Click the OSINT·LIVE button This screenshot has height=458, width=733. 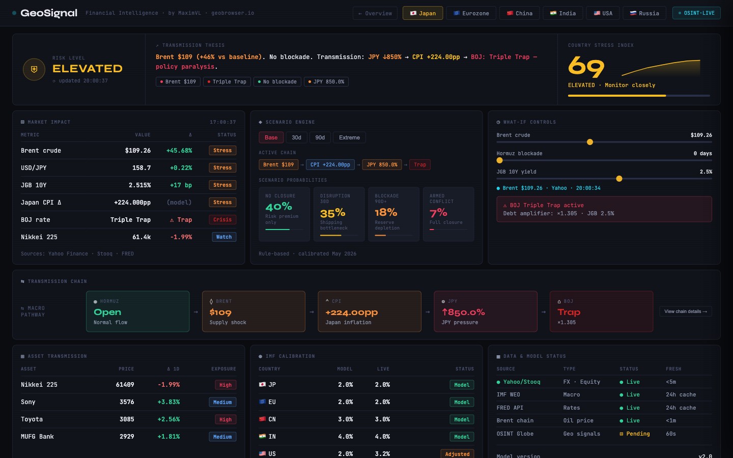[x=696, y=13]
